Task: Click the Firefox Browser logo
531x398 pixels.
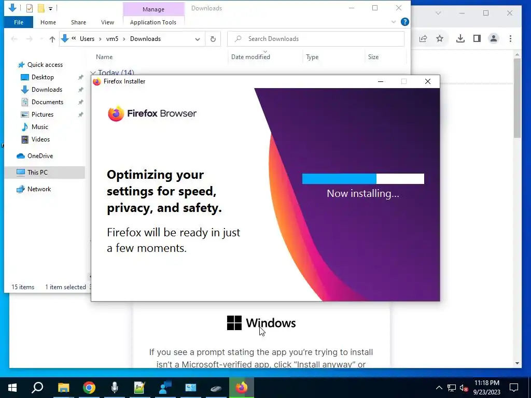Action: [152, 113]
